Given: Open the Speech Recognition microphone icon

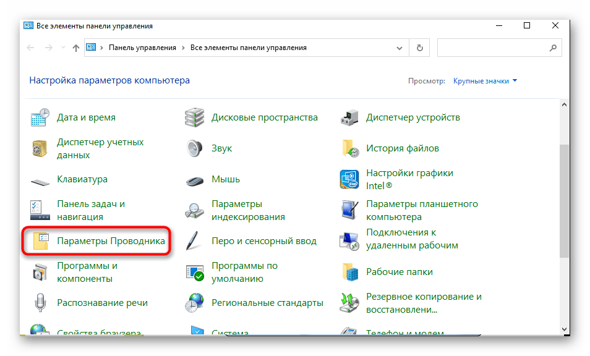Looking at the screenshot, I should [40, 303].
